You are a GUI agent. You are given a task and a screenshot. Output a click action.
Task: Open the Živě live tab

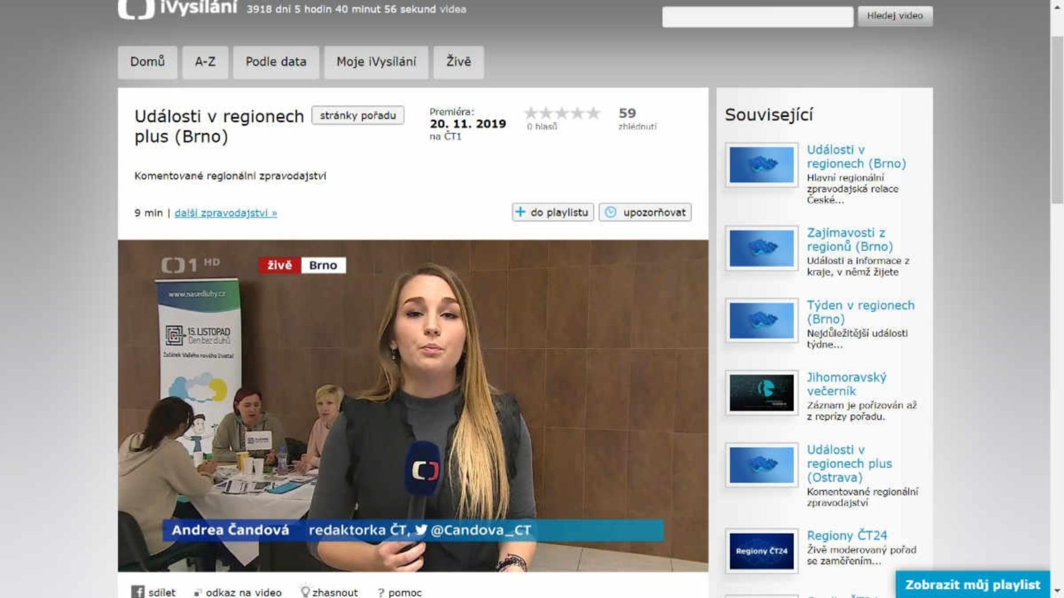click(x=458, y=62)
